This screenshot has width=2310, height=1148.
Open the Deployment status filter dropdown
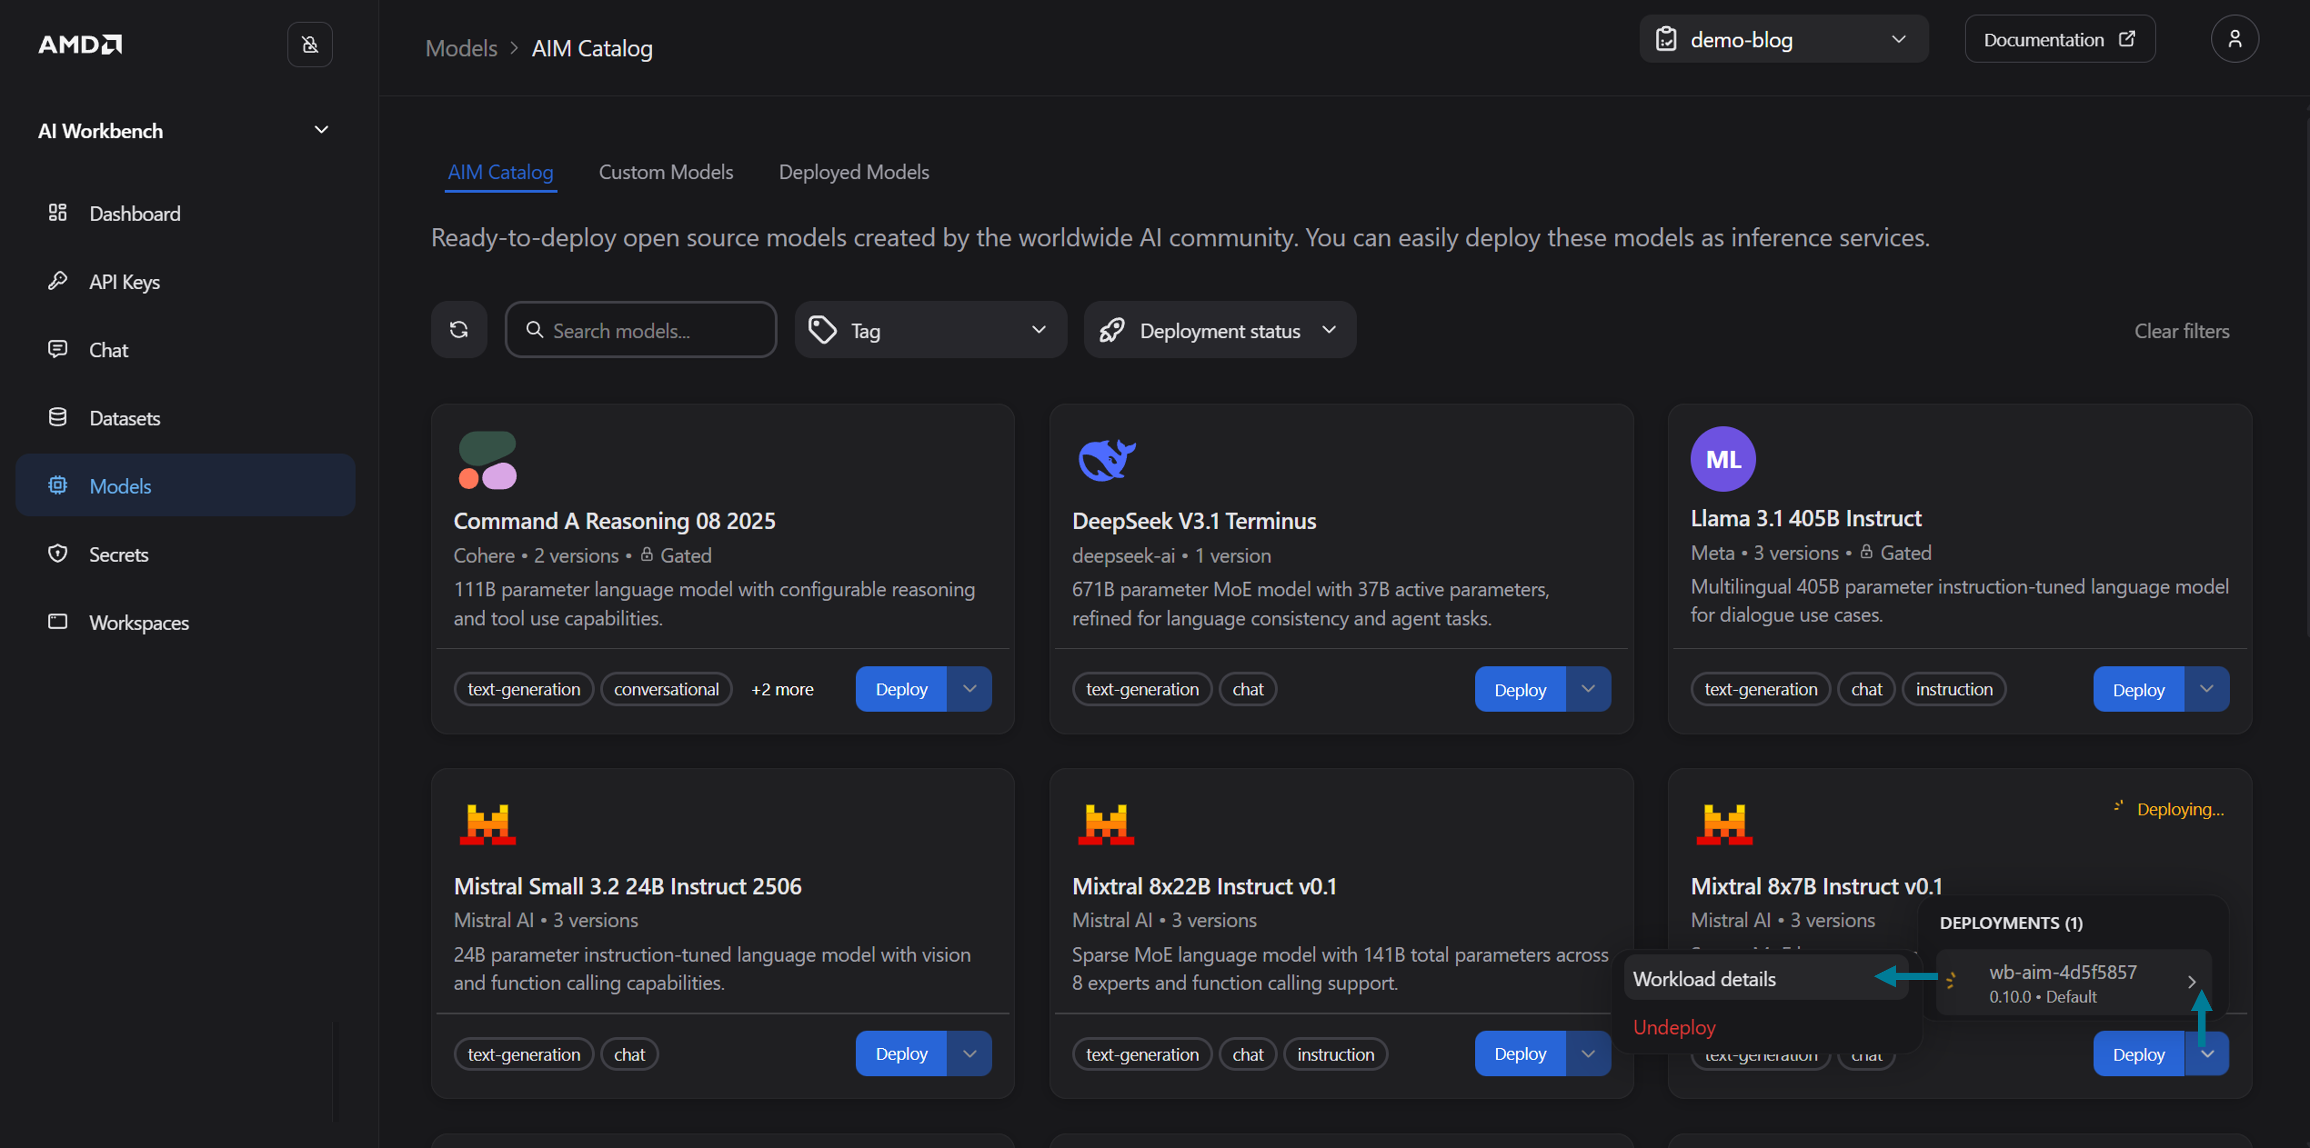(1219, 330)
